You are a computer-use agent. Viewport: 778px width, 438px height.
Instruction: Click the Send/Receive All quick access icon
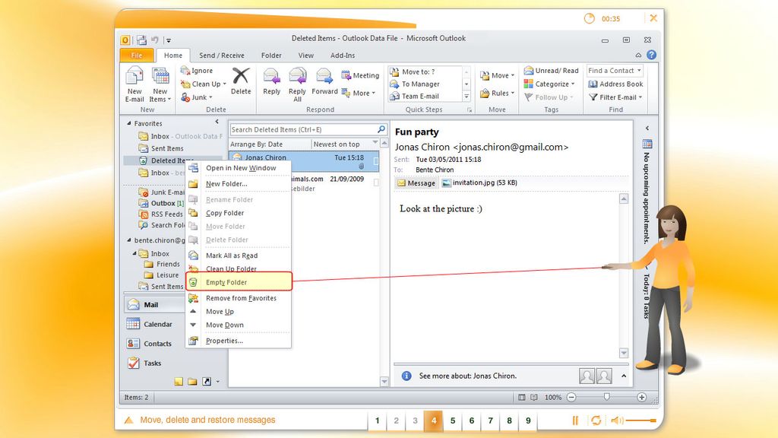point(141,40)
